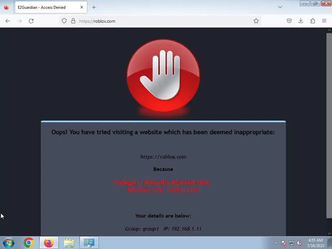Viewport: 332px width, 249px height.
Task: Click the scrollbar down arrow
Action: coord(329,233)
